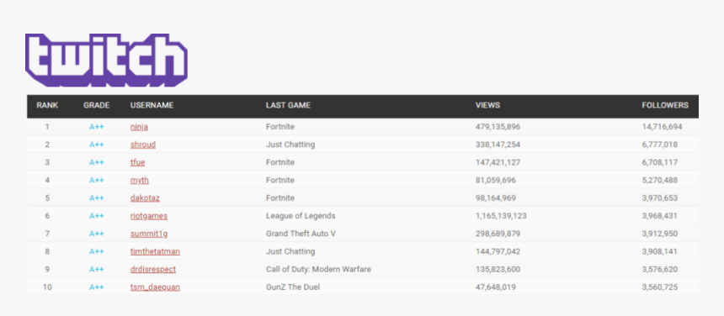Select Fortnite in tfue's row
The height and width of the screenshot is (316, 724).
pyautogui.click(x=280, y=162)
